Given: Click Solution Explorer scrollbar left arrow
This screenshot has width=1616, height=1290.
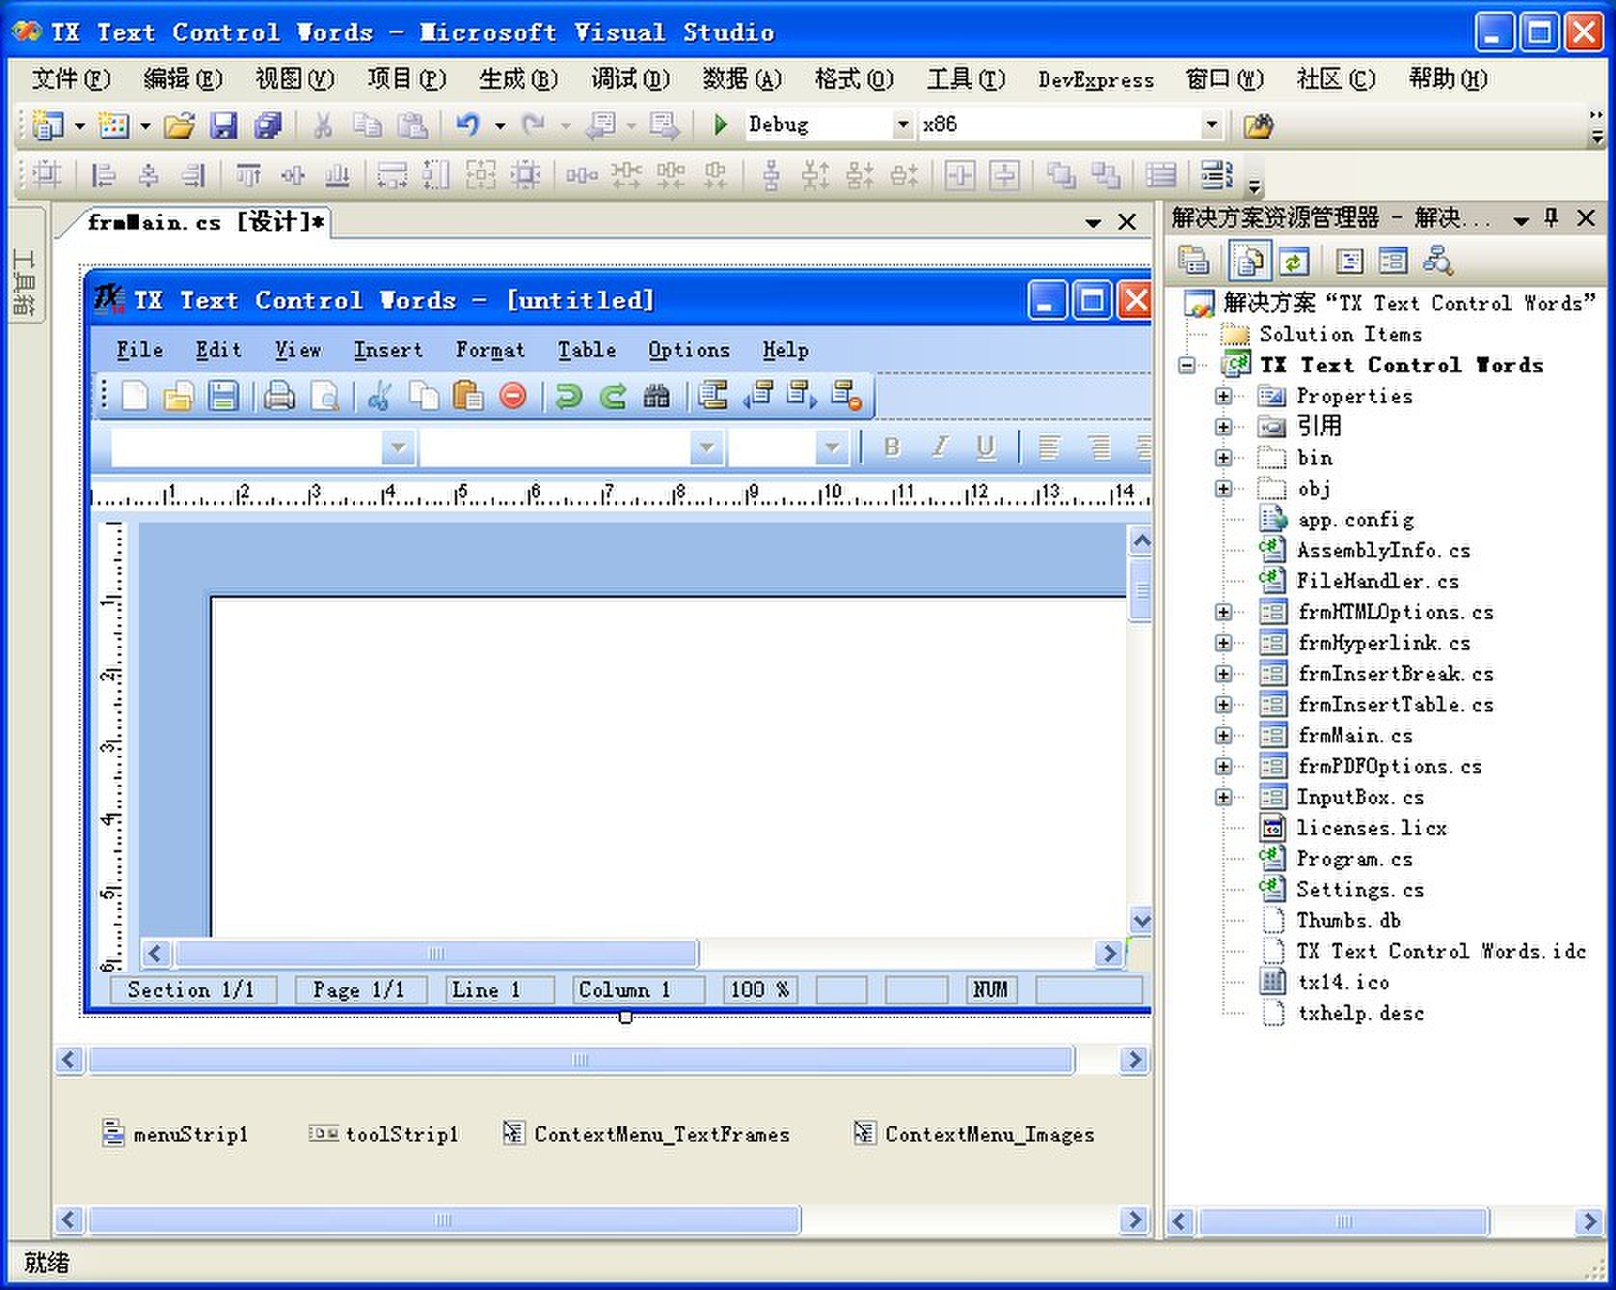Looking at the screenshot, I should point(1179,1222).
